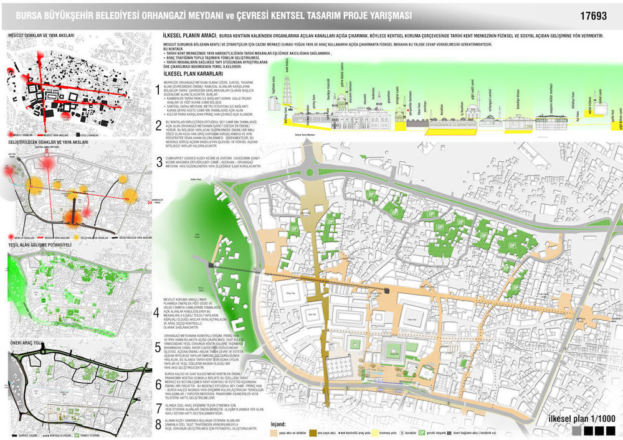The image size is (623, 440).
Task: Click the "kütahya han" rotated label
Action: click(x=573, y=101)
